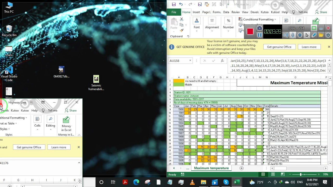333x187 pixels.
Task: Dismiss the genuine Office warning in right window
Action: pos(329,47)
